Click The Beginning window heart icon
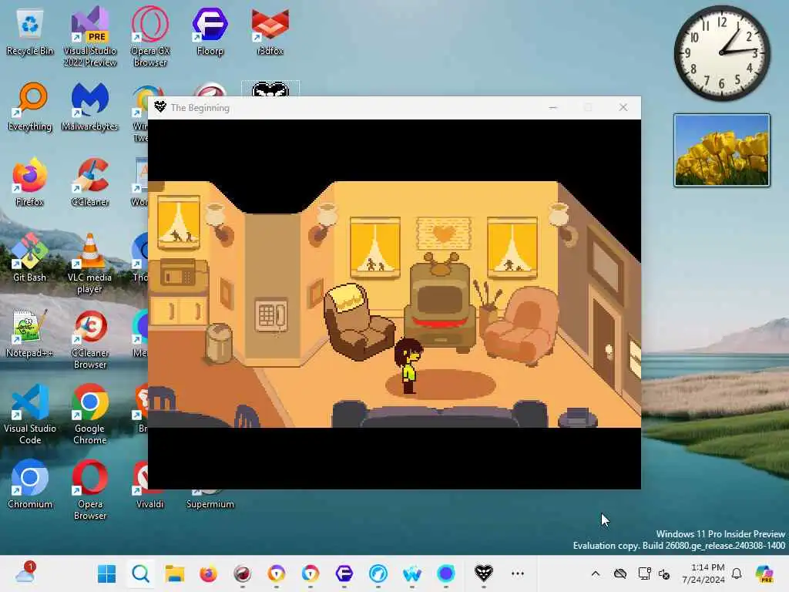Screen dimensions: 789x592 tap(160, 107)
